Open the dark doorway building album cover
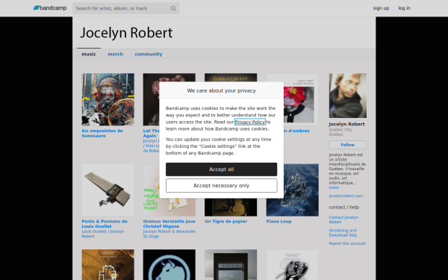The height and width of the screenshot is (280, 448). coord(231,265)
